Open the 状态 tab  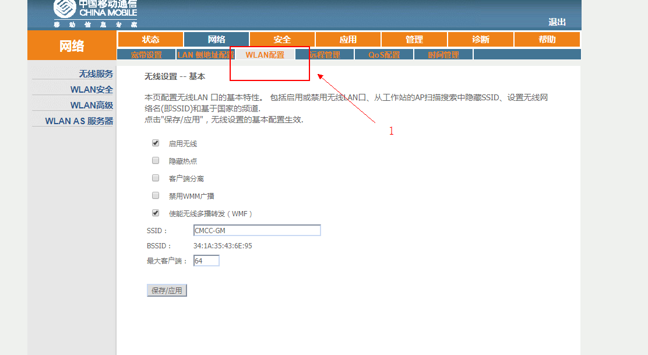pyautogui.click(x=150, y=39)
